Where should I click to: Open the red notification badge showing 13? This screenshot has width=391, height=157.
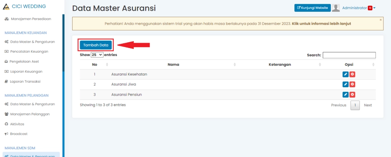[370, 8]
